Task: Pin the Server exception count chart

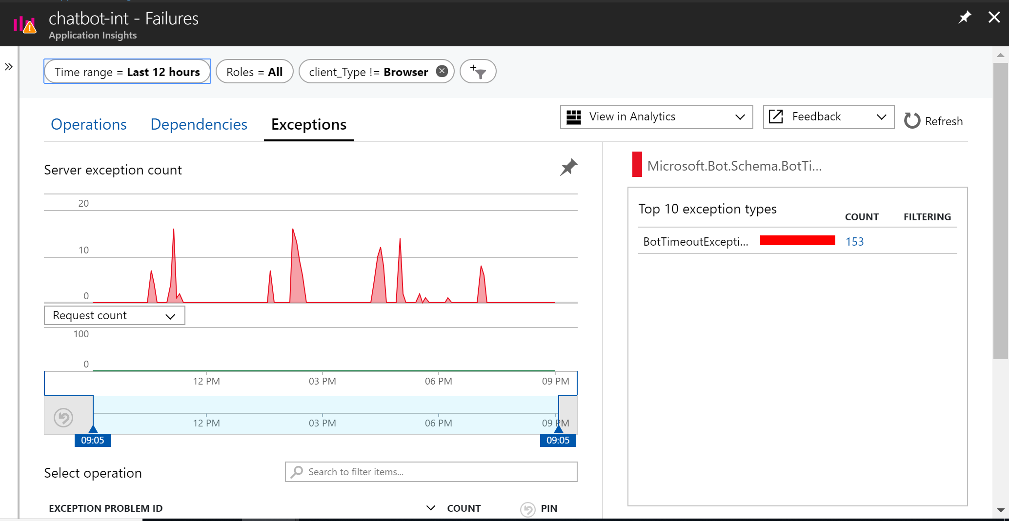Action: [x=568, y=167]
